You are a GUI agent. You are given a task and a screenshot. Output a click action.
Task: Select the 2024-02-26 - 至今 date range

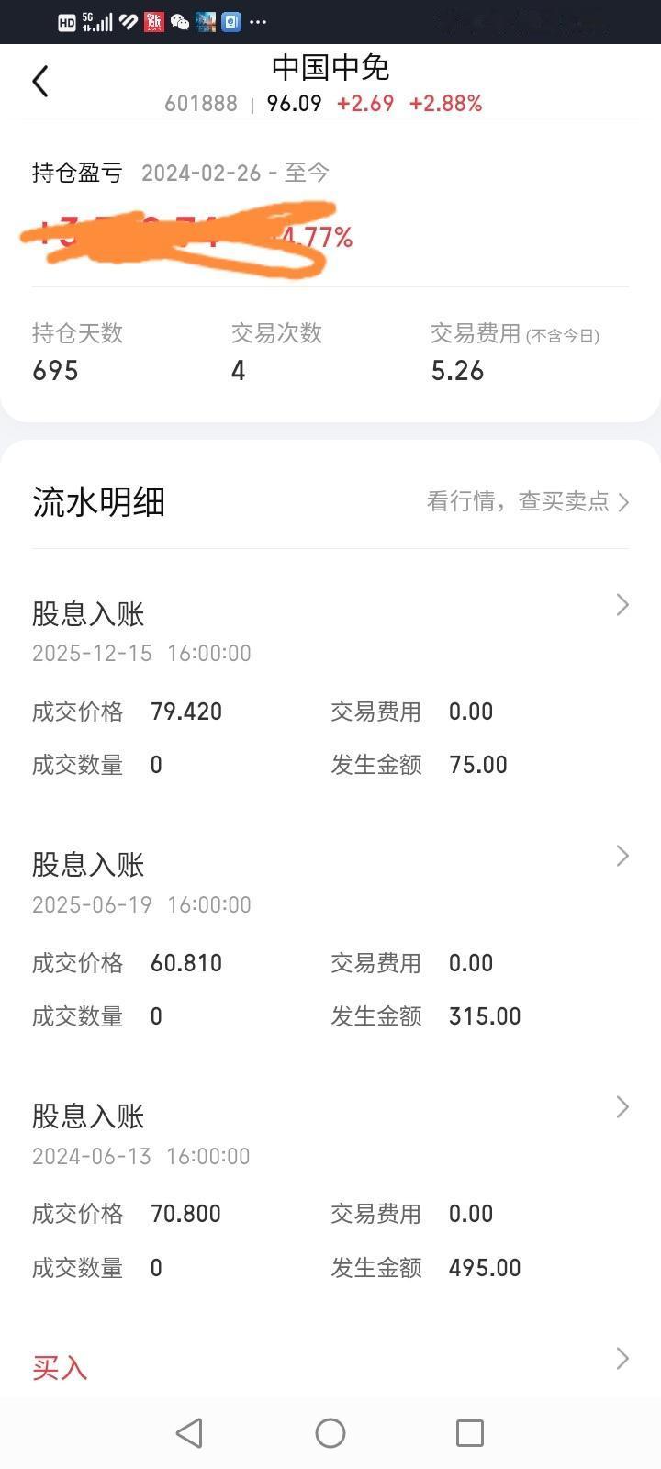pyautogui.click(x=235, y=173)
